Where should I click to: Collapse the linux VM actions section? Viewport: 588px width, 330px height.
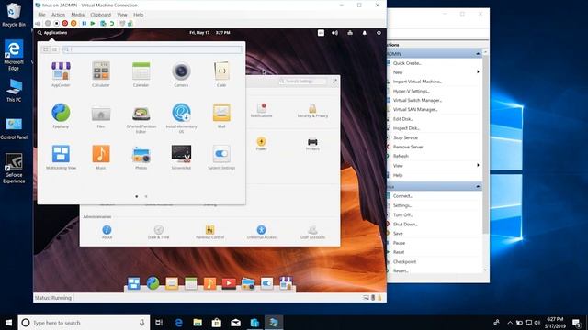[478, 186]
